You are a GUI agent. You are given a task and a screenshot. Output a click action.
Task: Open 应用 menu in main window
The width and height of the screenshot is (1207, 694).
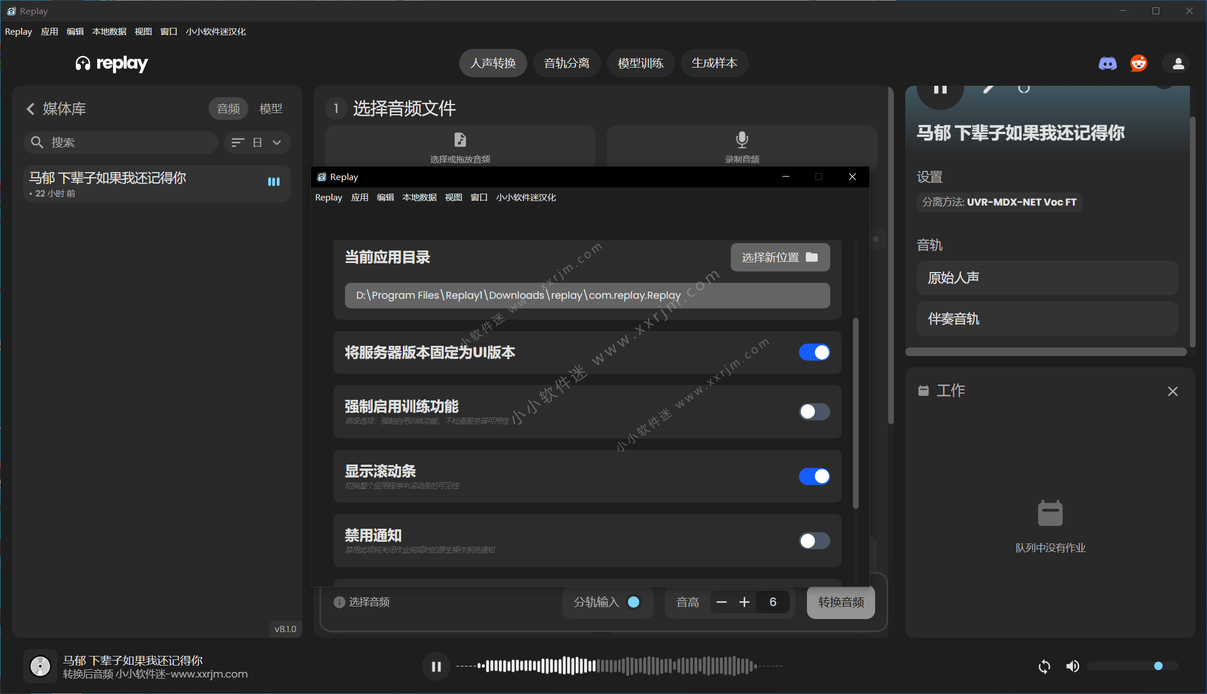point(49,32)
